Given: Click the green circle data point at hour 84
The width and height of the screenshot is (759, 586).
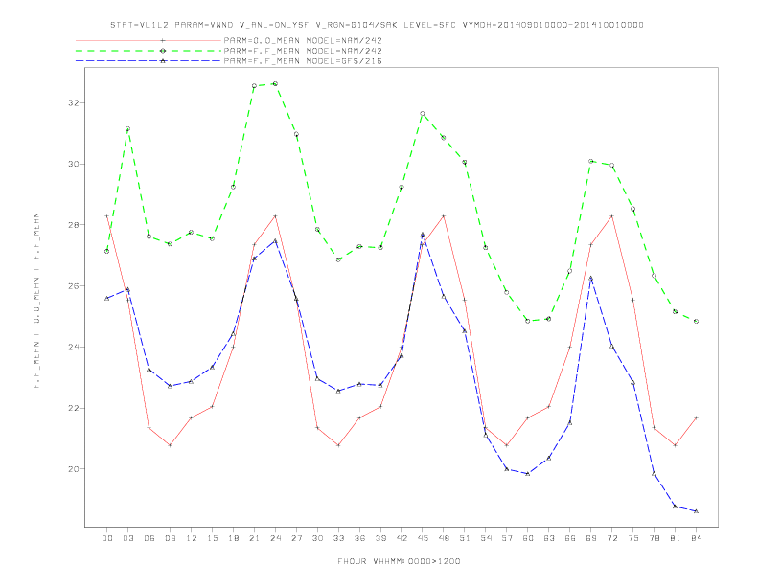Looking at the screenshot, I should pos(696,321).
